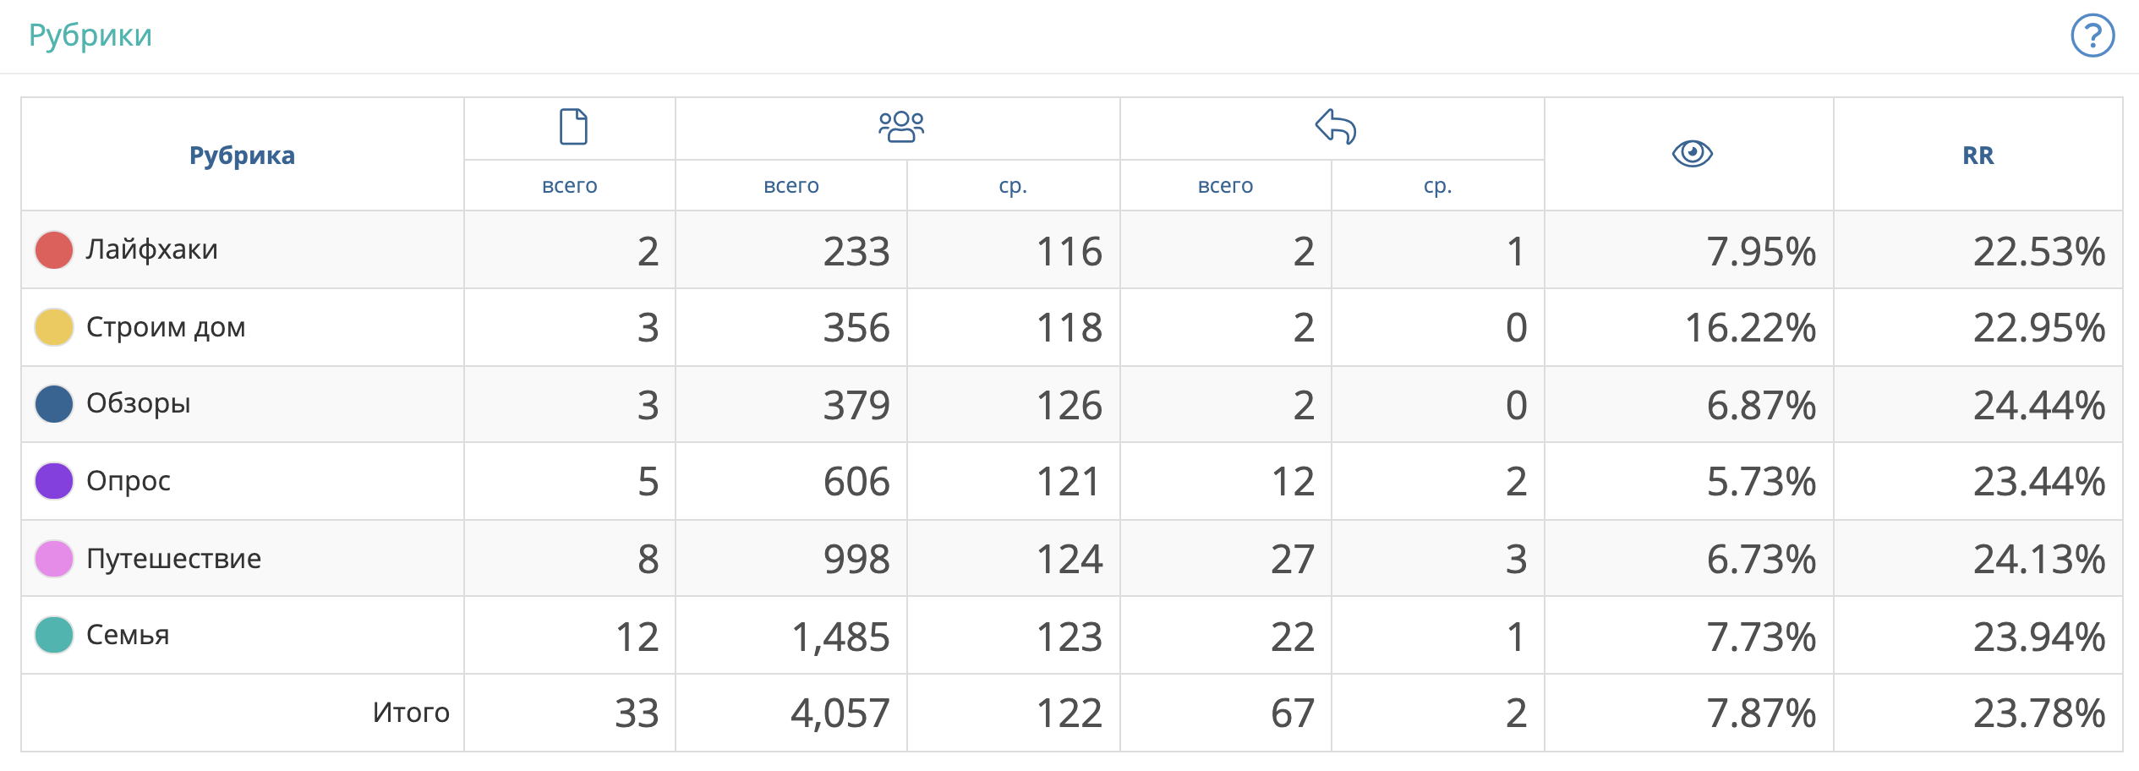Viewport: 2139px width, 771px height.
Task: Open the Путешествие rubric row
Action: (174, 559)
